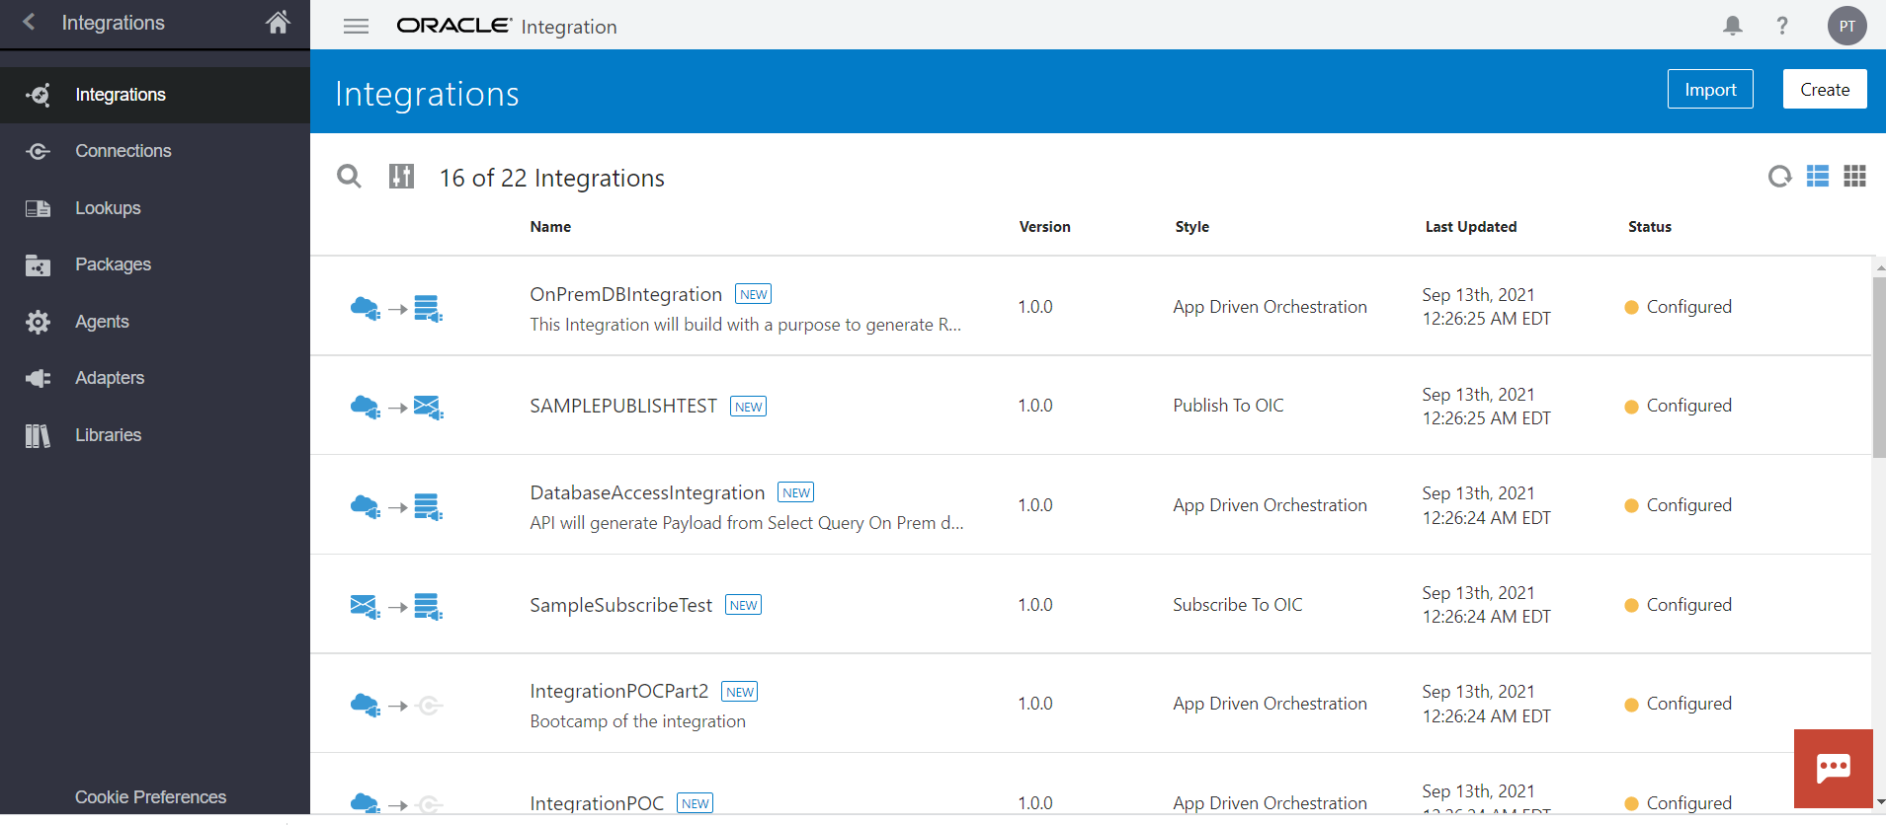Open the filter integrations icon
This screenshot has height=825, width=1886.
coord(401,177)
